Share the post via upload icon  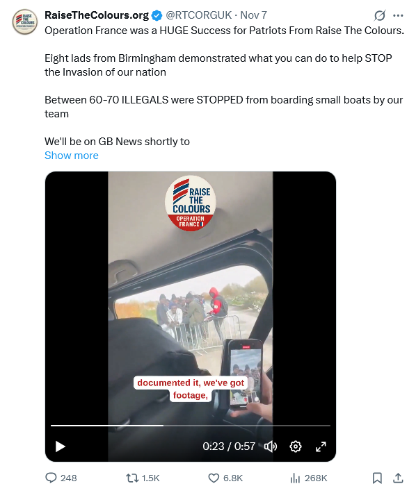click(x=398, y=478)
